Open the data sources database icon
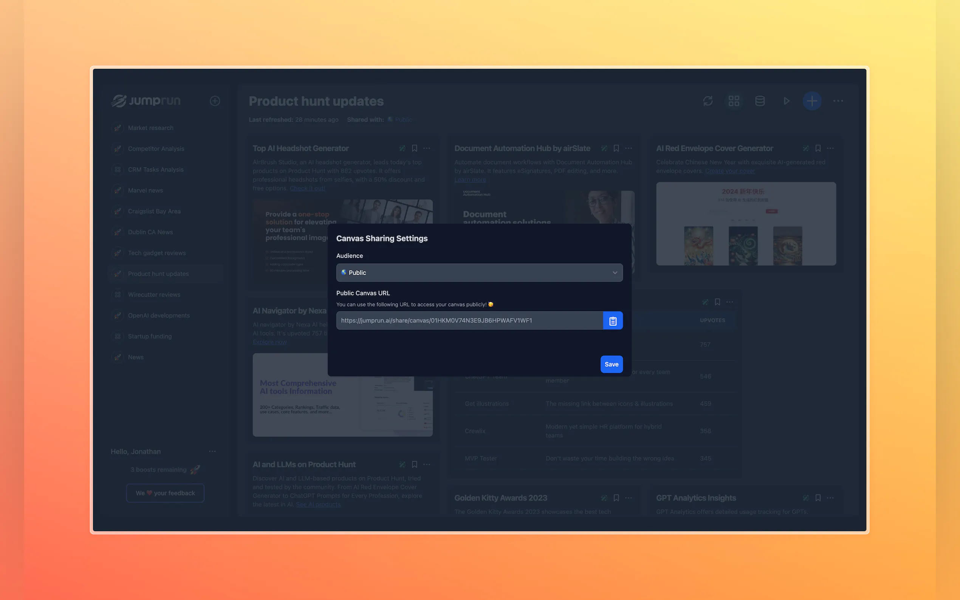The image size is (960, 600). [x=760, y=101]
